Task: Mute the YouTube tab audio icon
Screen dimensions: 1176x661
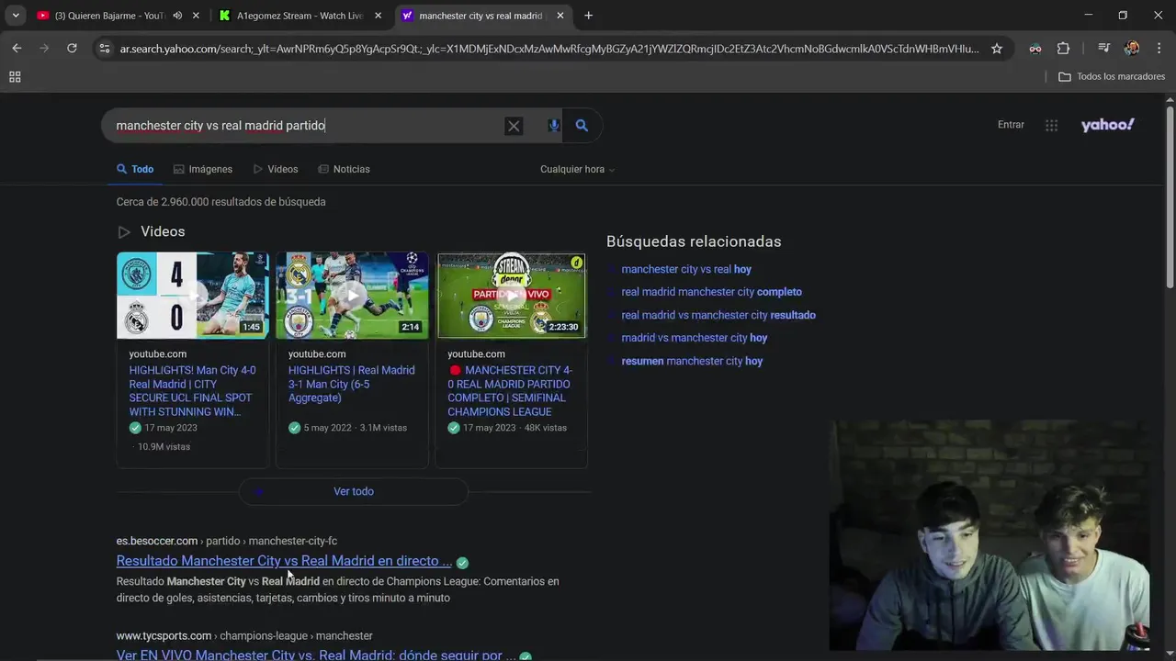Action: pos(177,16)
